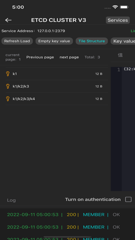The height and width of the screenshot is (240, 135).
Task: Select the k1/k2/k3/k4 key entry
Action: click(x=57, y=99)
